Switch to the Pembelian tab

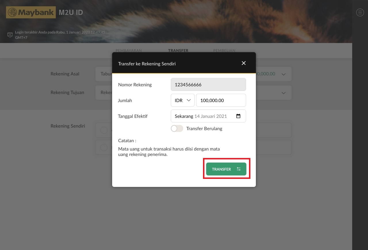click(224, 50)
